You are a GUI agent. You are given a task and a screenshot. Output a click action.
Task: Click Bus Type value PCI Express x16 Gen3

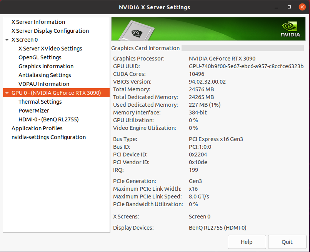216,139
